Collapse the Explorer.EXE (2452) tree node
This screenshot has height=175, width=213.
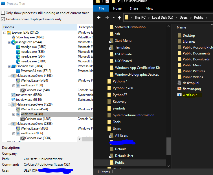click(x=5, y=33)
